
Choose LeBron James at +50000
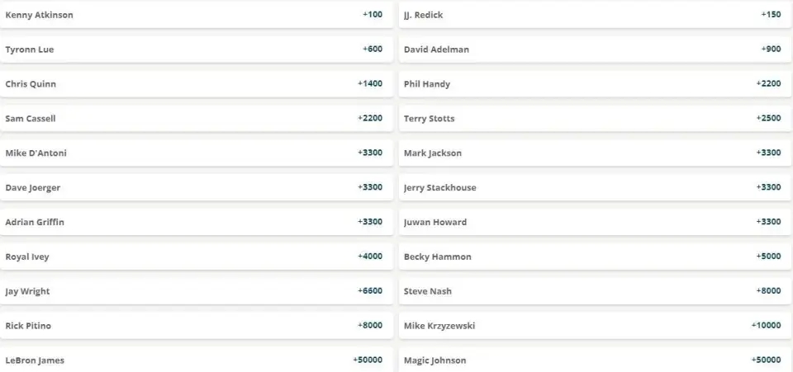(x=197, y=360)
